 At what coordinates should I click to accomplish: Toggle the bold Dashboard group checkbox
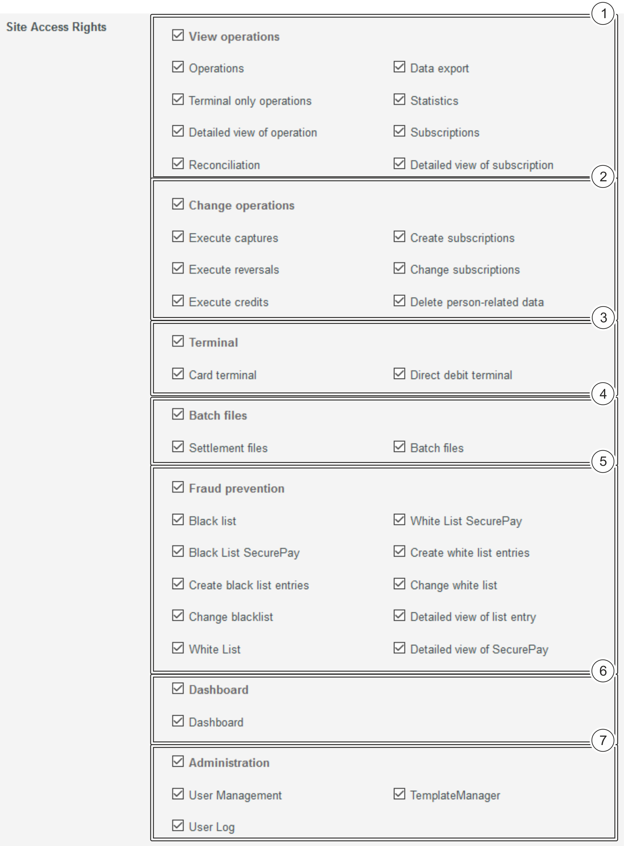point(177,689)
